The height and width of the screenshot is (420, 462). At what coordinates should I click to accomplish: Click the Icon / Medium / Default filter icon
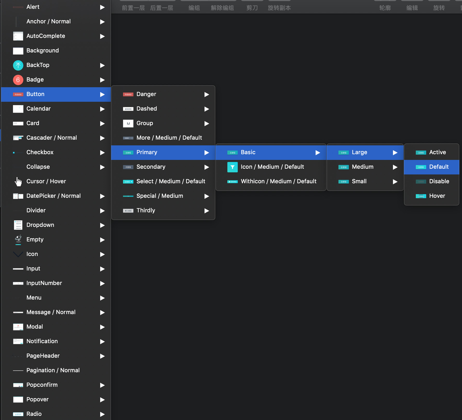click(232, 167)
